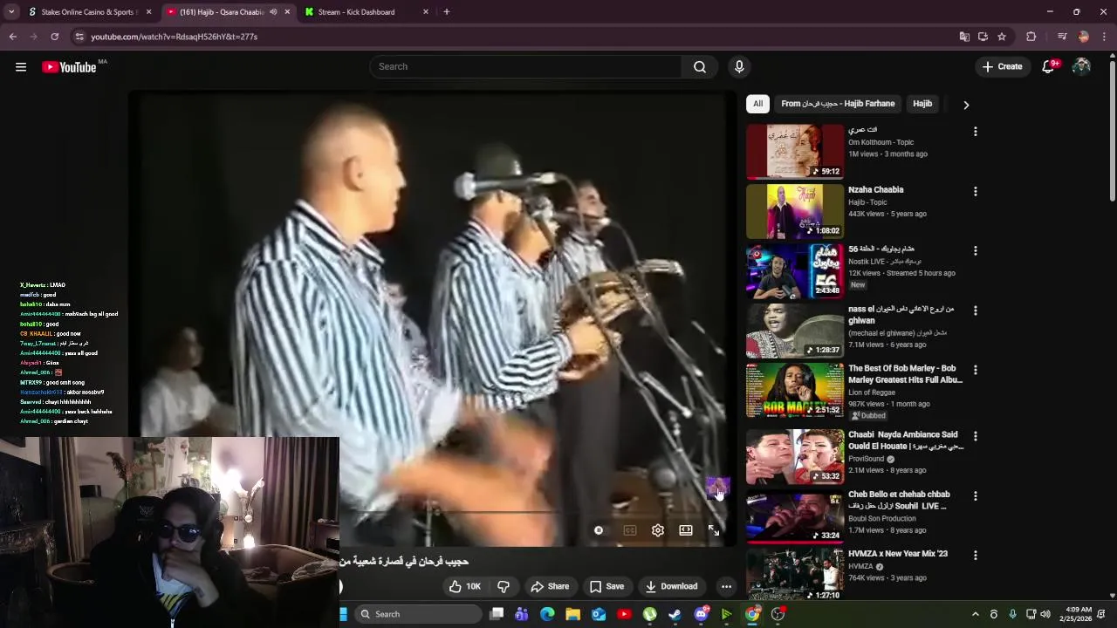Open Steam from taskbar
Screen dimensions: 1117x628
[x=675, y=614]
